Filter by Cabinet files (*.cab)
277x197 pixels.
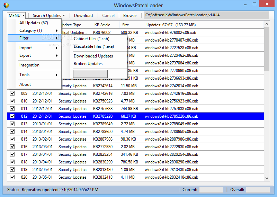click(x=91, y=39)
